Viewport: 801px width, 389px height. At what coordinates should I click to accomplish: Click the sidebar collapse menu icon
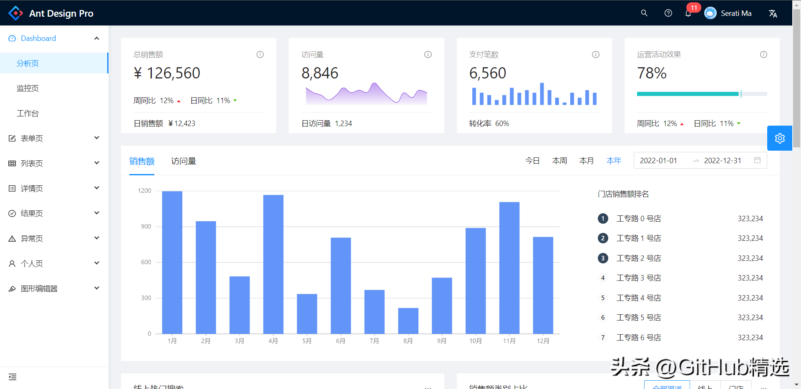13,377
